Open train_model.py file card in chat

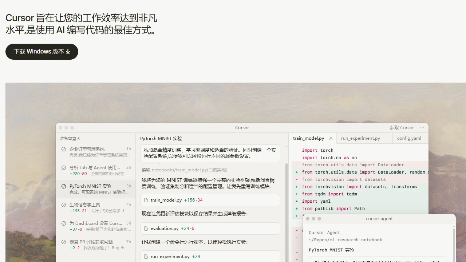[210, 200]
